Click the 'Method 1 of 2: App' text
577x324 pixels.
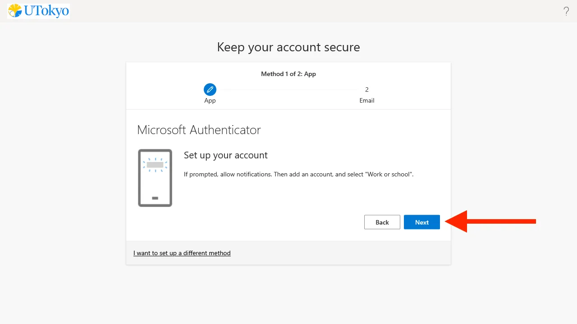tap(288, 74)
